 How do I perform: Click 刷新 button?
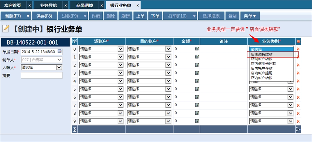(x=126, y=16)
